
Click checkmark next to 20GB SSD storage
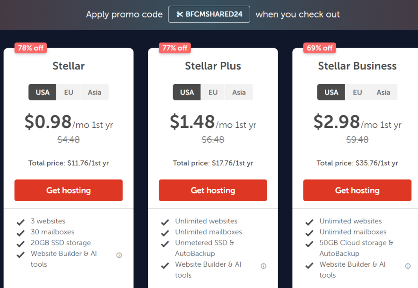pos(20,244)
